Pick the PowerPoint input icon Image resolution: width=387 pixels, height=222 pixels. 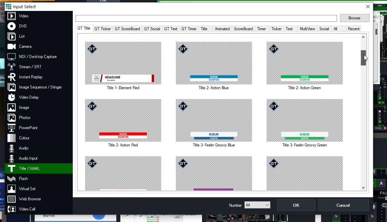tap(12, 128)
